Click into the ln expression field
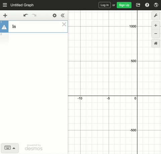The width and height of the screenshot is (161, 154). pos(38,26)
